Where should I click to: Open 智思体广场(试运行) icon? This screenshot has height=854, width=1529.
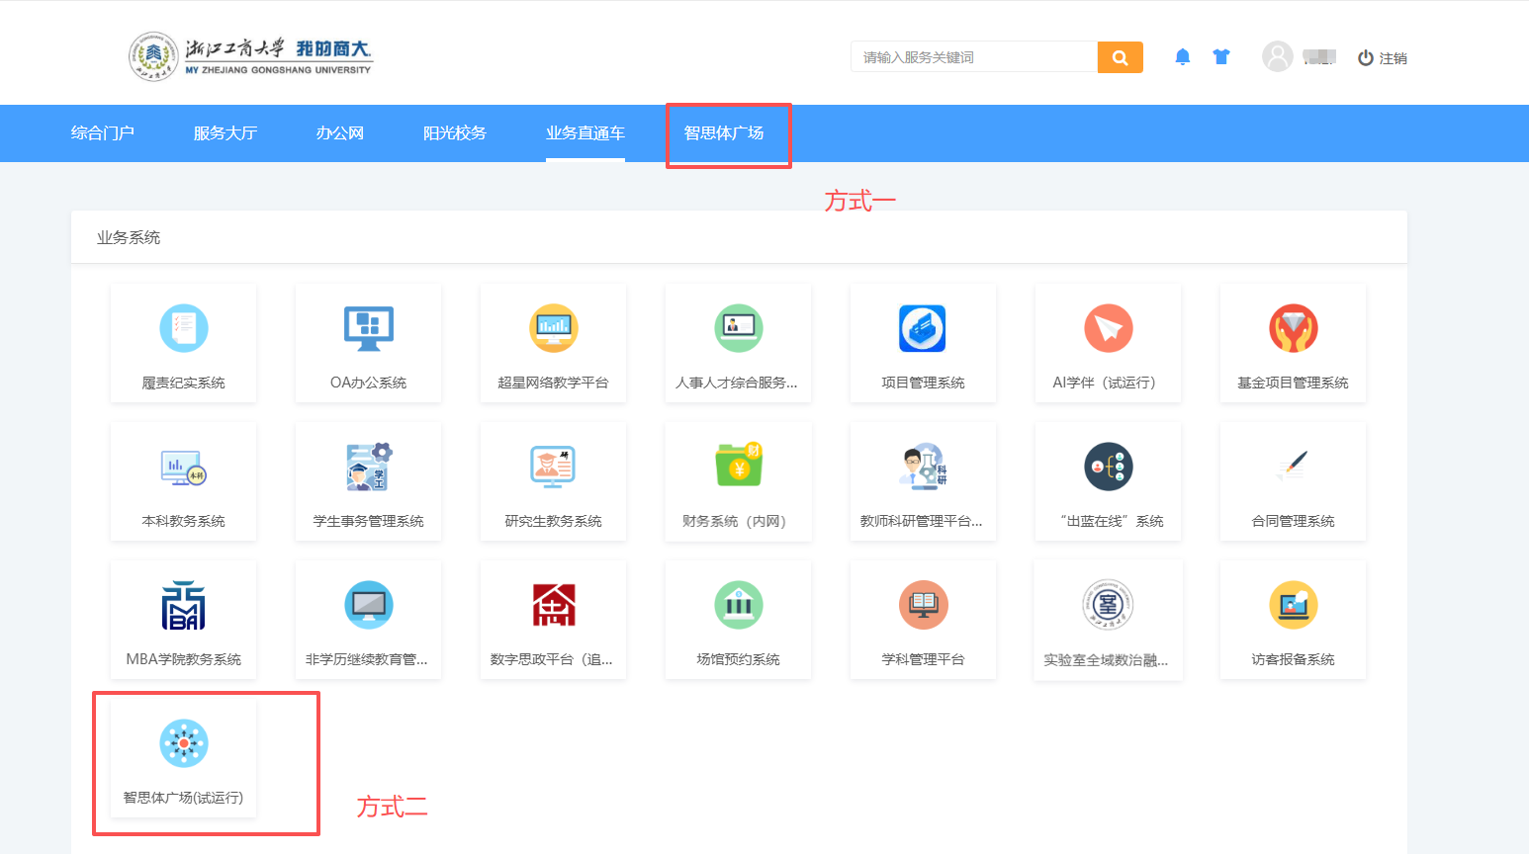coord(183,743)
